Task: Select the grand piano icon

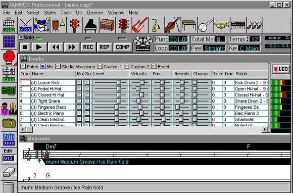Action: 90,25
